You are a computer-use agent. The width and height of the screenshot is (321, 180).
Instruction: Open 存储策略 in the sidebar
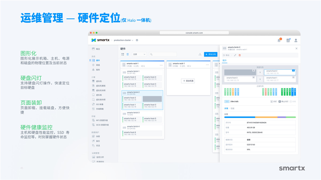click(98, 109)
